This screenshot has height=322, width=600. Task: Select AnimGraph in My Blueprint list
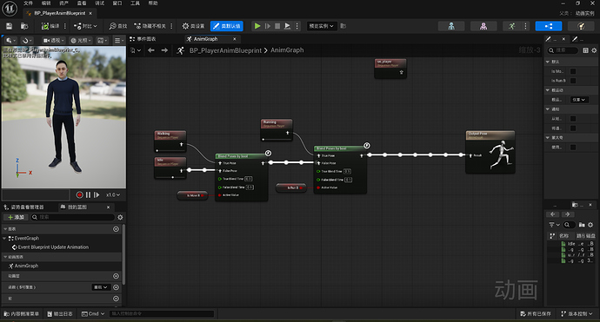tap(26, 266)
